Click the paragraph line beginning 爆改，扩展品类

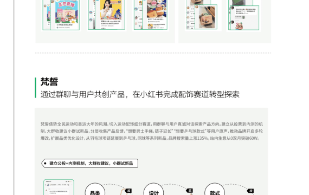(x=150, y=138)
